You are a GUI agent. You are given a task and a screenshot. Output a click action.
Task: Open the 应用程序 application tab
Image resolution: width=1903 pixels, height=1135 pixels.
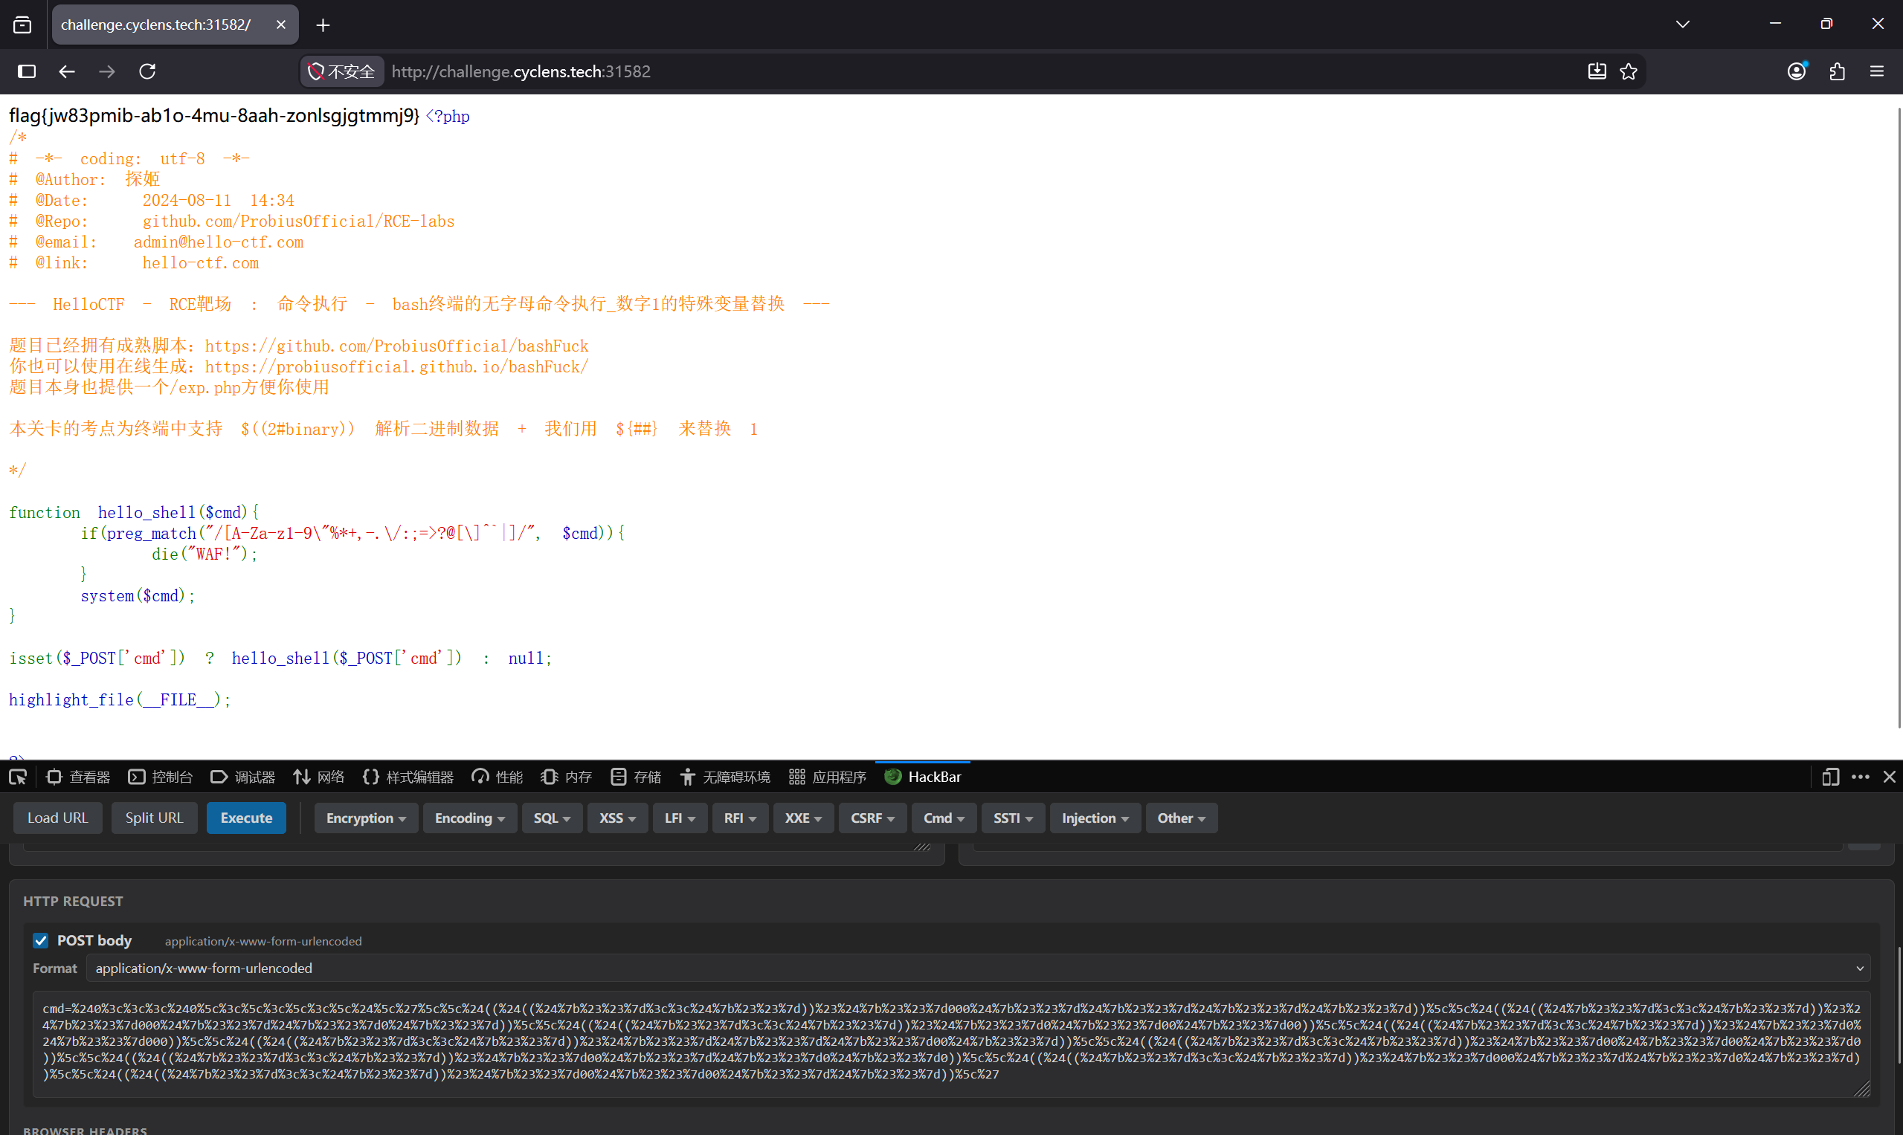(827, 777)
